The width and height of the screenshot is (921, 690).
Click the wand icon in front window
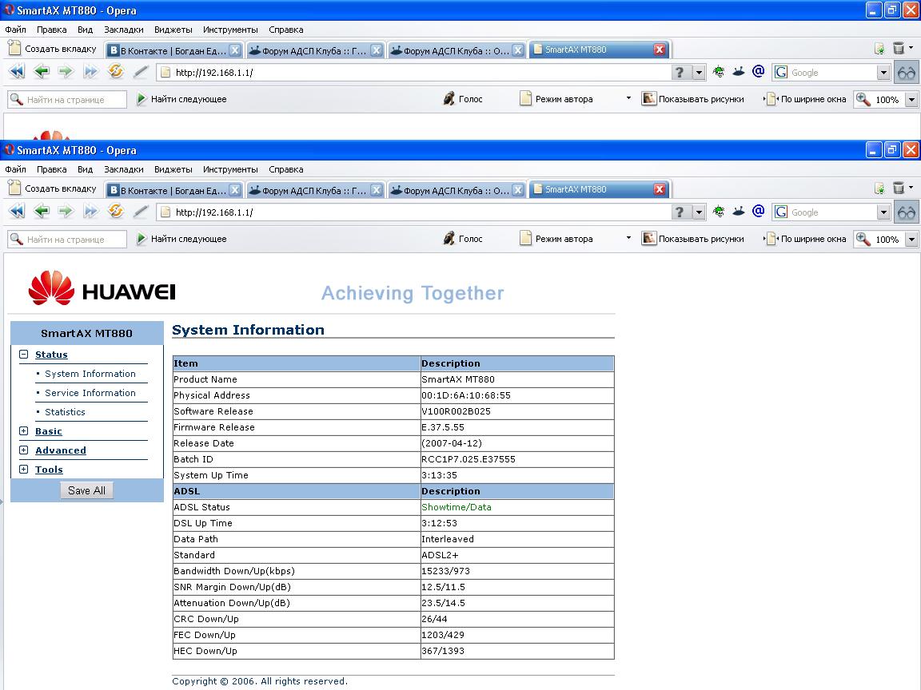pyautogui.click(x=141, y=211)
